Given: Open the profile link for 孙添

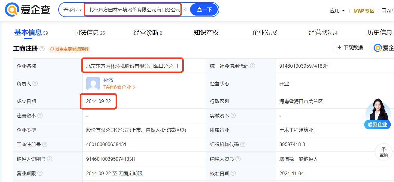Looking at the screenshot, I should tap(108, 80).
